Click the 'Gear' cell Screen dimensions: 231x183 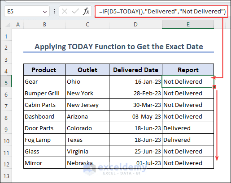[44, 81]
